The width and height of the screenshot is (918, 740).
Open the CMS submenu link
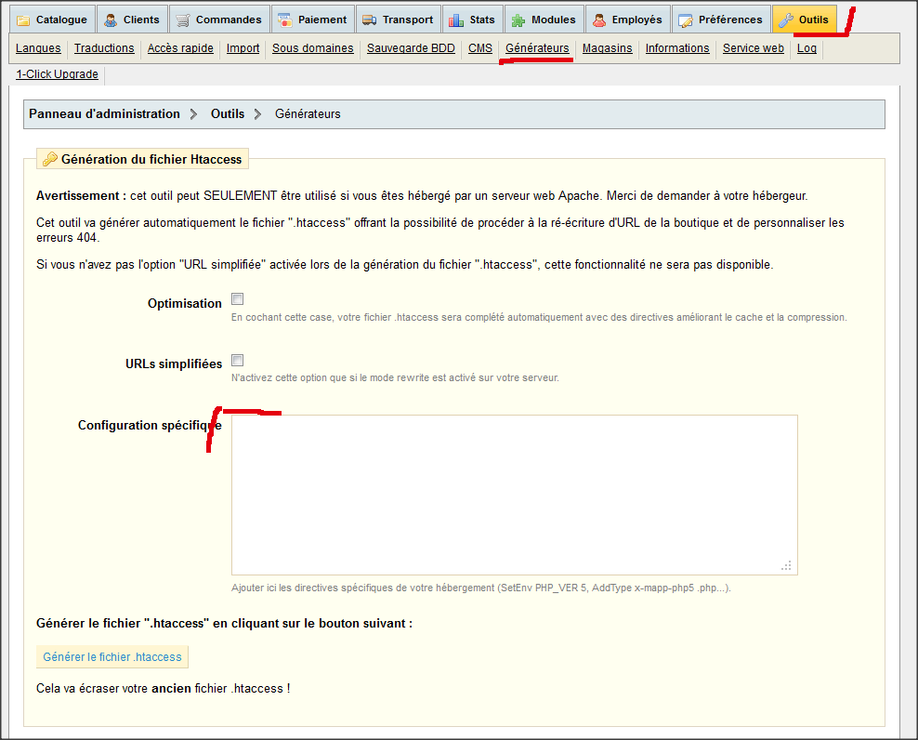[x=480, y=48]
